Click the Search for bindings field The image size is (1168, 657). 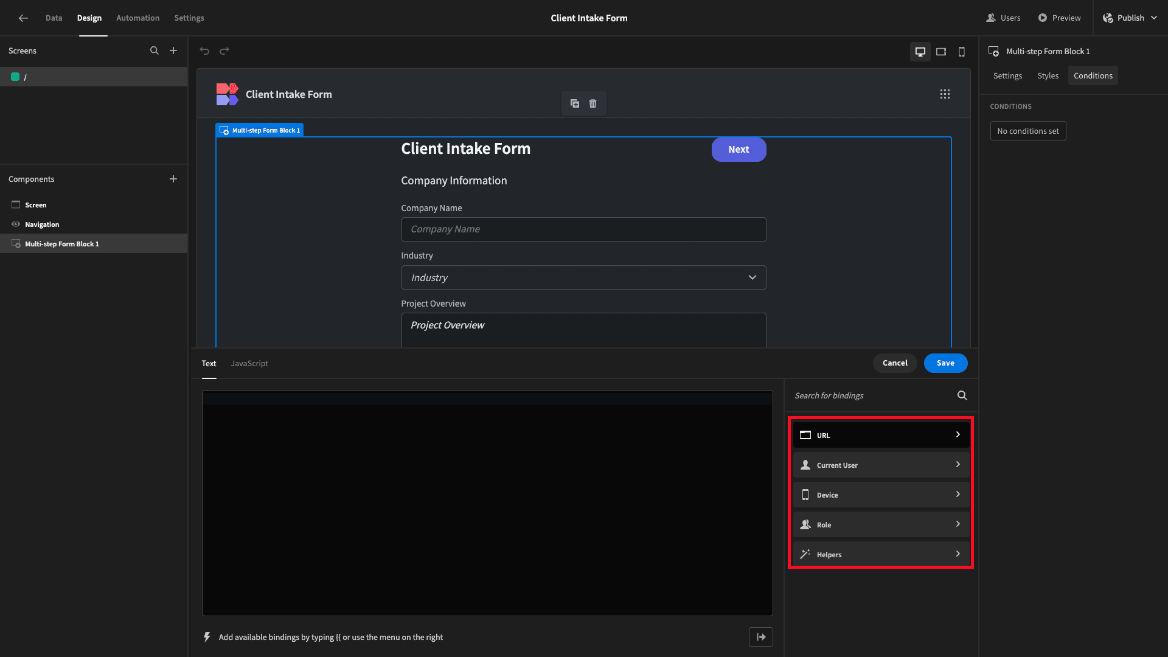(x=873, y=395)
